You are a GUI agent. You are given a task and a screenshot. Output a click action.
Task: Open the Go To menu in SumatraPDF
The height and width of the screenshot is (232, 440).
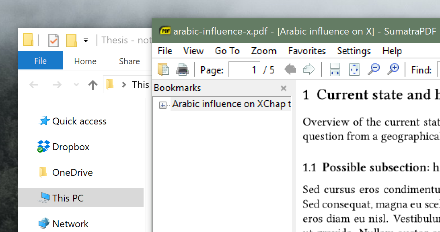tap(227, 51)
